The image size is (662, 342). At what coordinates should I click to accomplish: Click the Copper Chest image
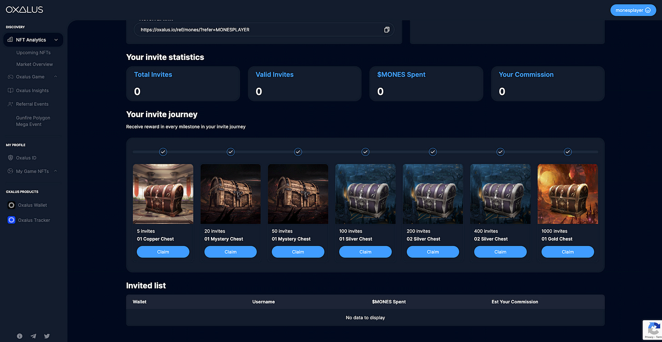coord(163,194)
